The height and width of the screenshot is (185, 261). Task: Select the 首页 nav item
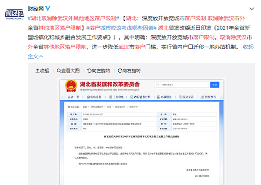tap(73, 97)
